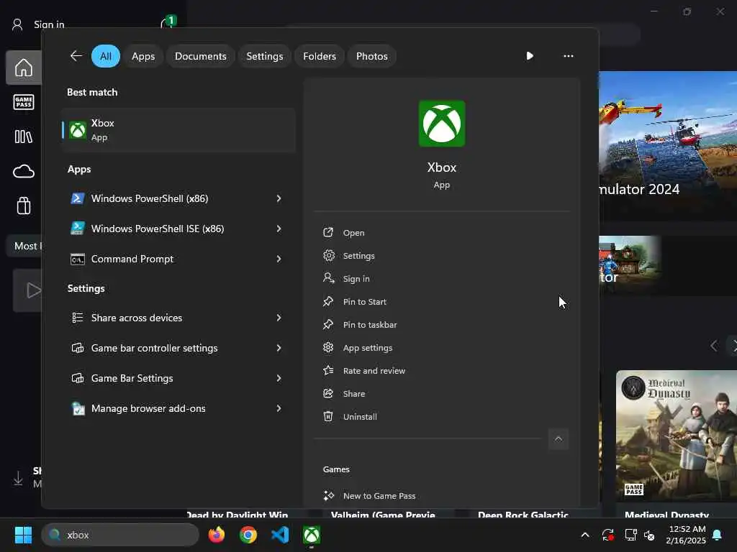Open Cloud Gaming icon in Xbox sidebar
The width and height of the screenshot is (737, 552).
click(x=24, y=171)
